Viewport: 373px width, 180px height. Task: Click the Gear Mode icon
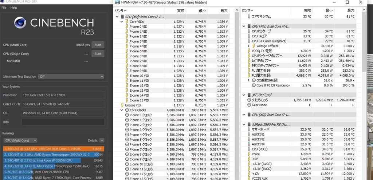pos(249,105)
